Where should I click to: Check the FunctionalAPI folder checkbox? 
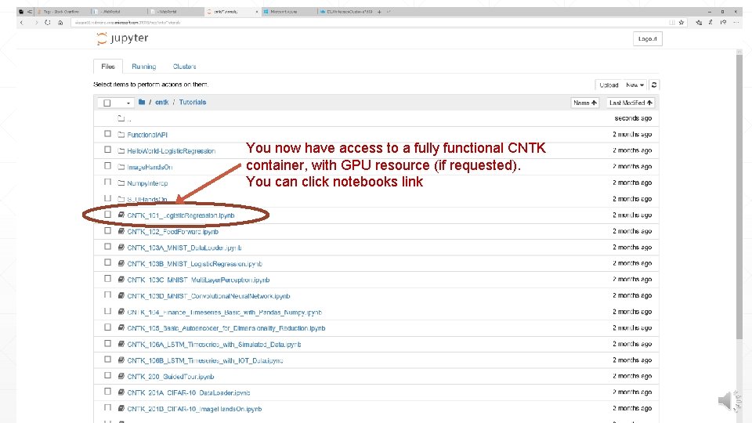point(108,134)
